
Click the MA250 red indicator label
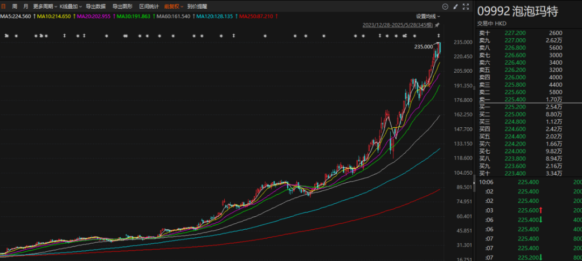click(258, 16)
